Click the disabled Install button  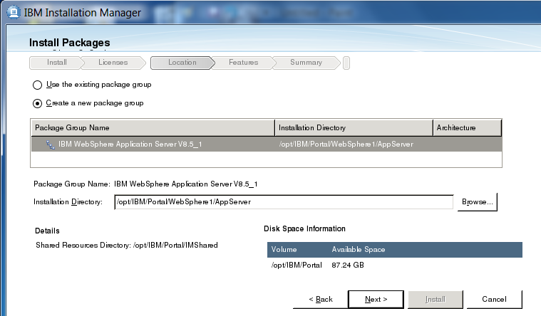[436, 300]
